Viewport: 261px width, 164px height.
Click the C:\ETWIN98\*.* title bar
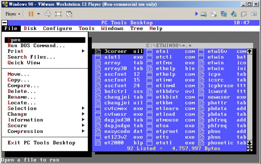click(172, 46)
